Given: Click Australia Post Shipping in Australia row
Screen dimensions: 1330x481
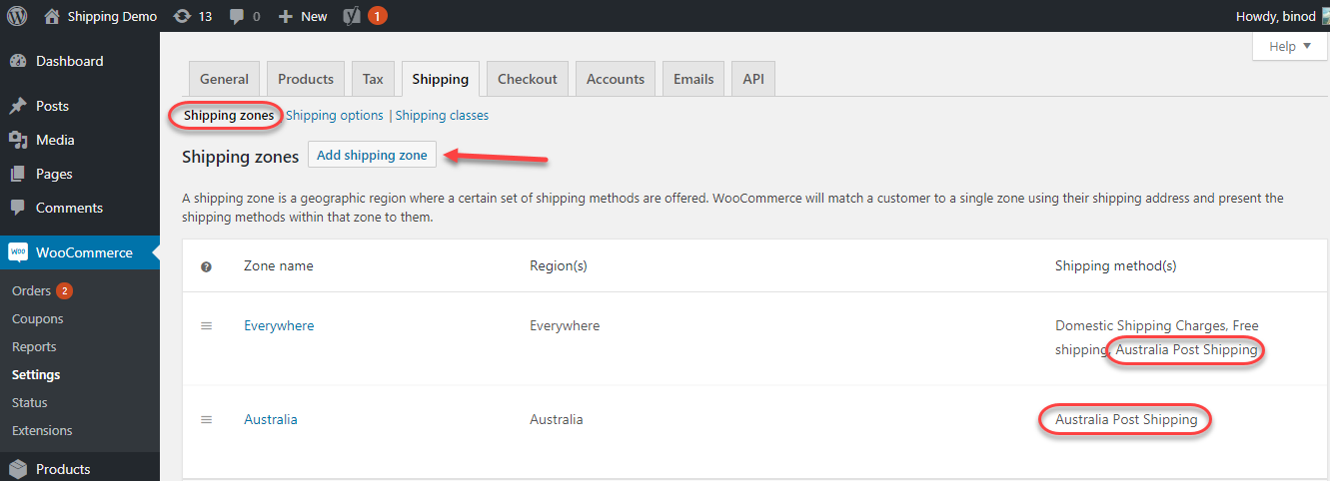Looking at the screenshot, I should [1126, 420].
